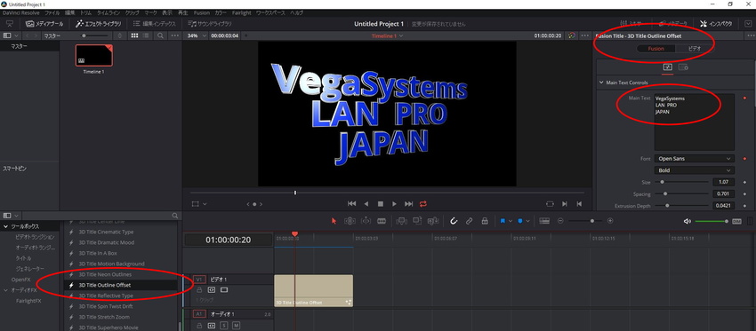This screenshot has width=756, height=331.
Task: Click the timeline zoom-out minus icon
Action: click(560, 221)
